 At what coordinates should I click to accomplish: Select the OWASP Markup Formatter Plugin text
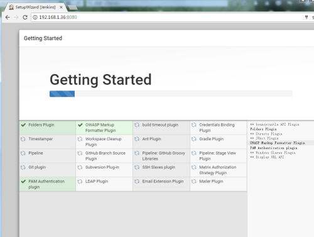pyautogui.click(x=100, y=128)
